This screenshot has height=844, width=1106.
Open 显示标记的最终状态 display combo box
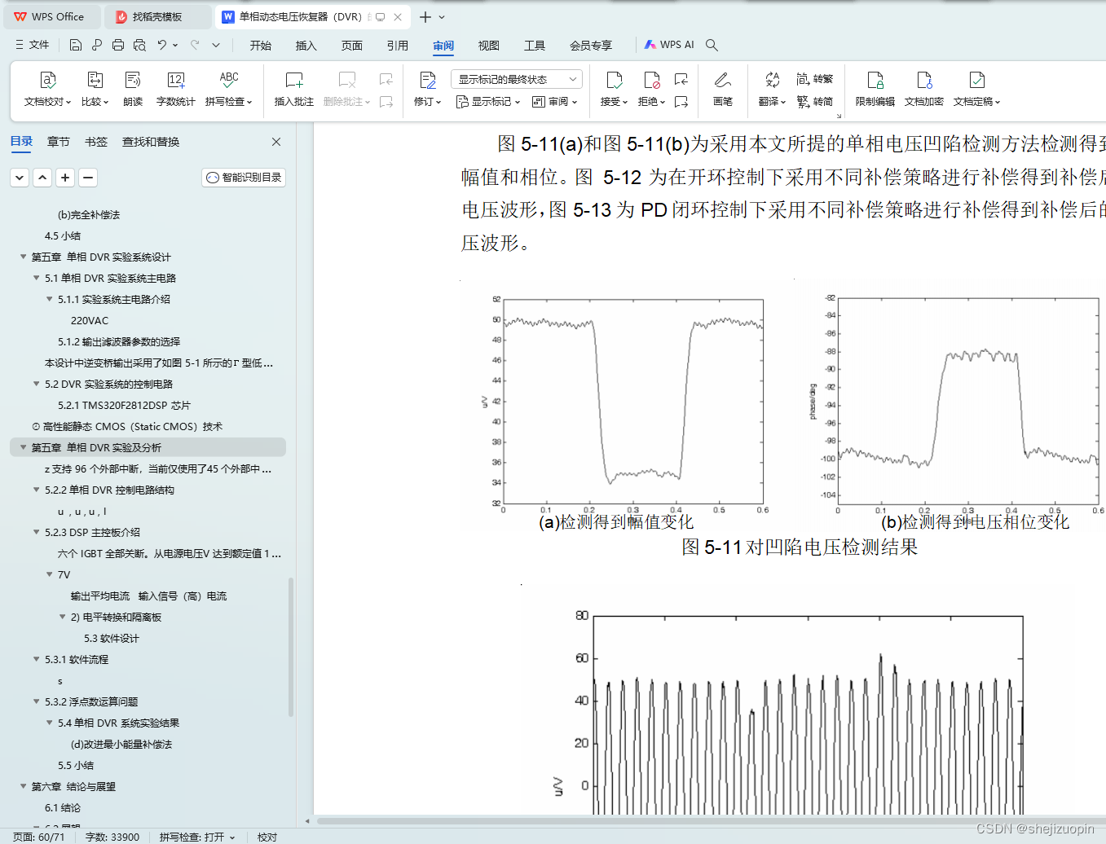click(x=516, y=79)
